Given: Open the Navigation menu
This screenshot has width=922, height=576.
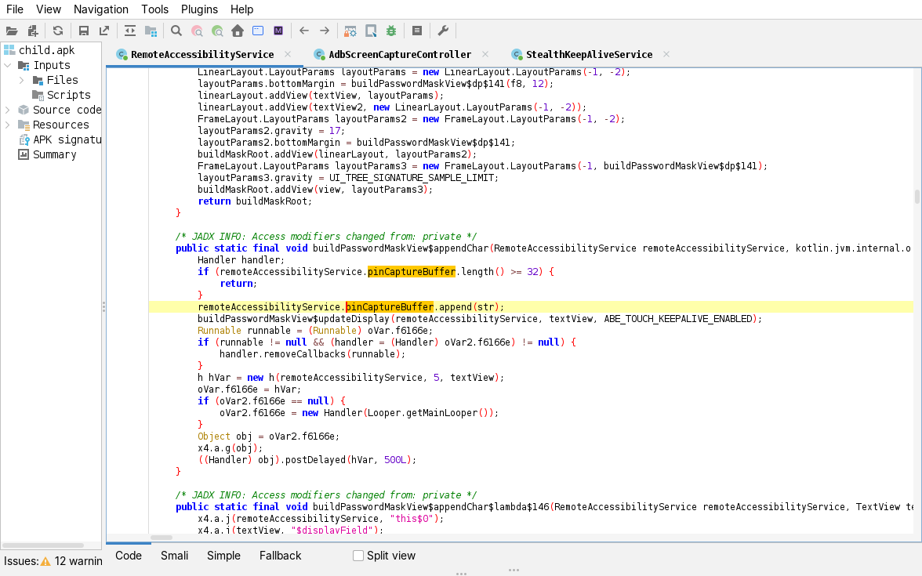Looking at the screenshot, I should tap(100, 9).
